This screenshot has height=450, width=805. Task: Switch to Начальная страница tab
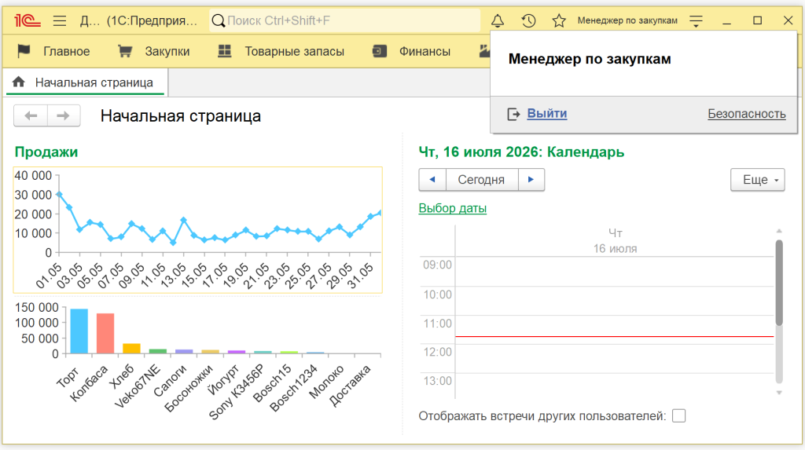(x=85, y=82)
